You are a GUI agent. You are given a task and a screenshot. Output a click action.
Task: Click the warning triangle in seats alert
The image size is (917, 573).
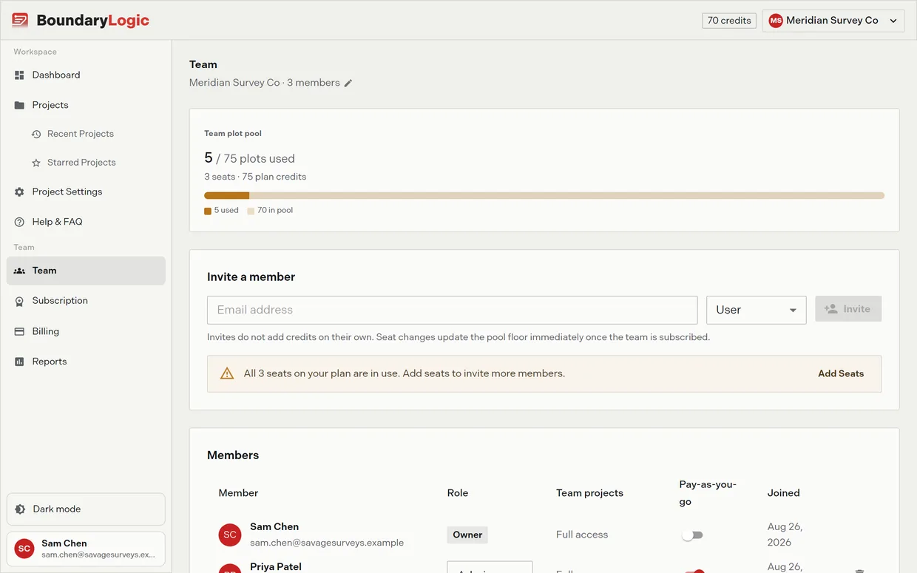pyautogui.click(x=227, y=373)
